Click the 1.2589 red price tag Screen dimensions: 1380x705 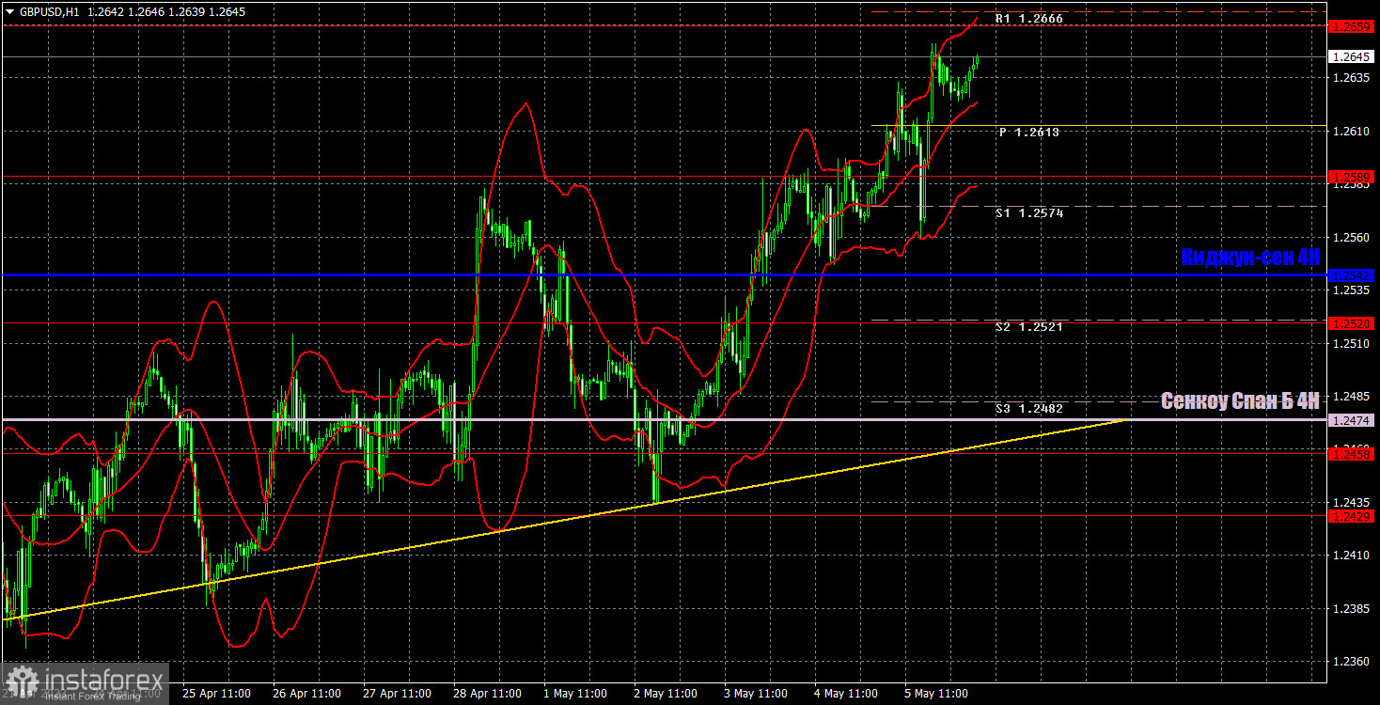[x=1352, y=177]
